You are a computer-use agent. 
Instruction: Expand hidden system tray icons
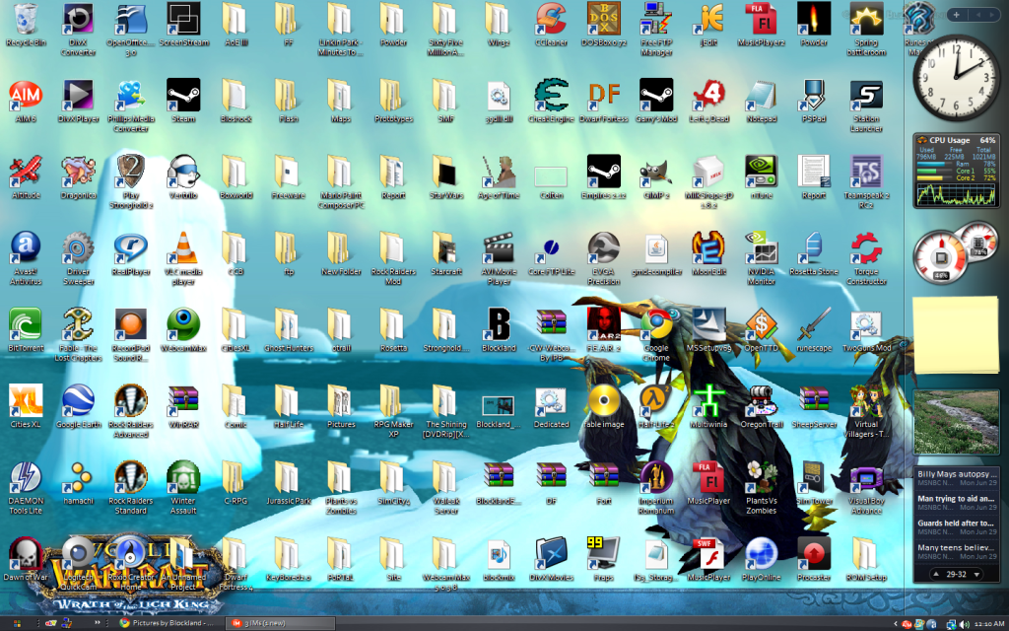(894, 623)
